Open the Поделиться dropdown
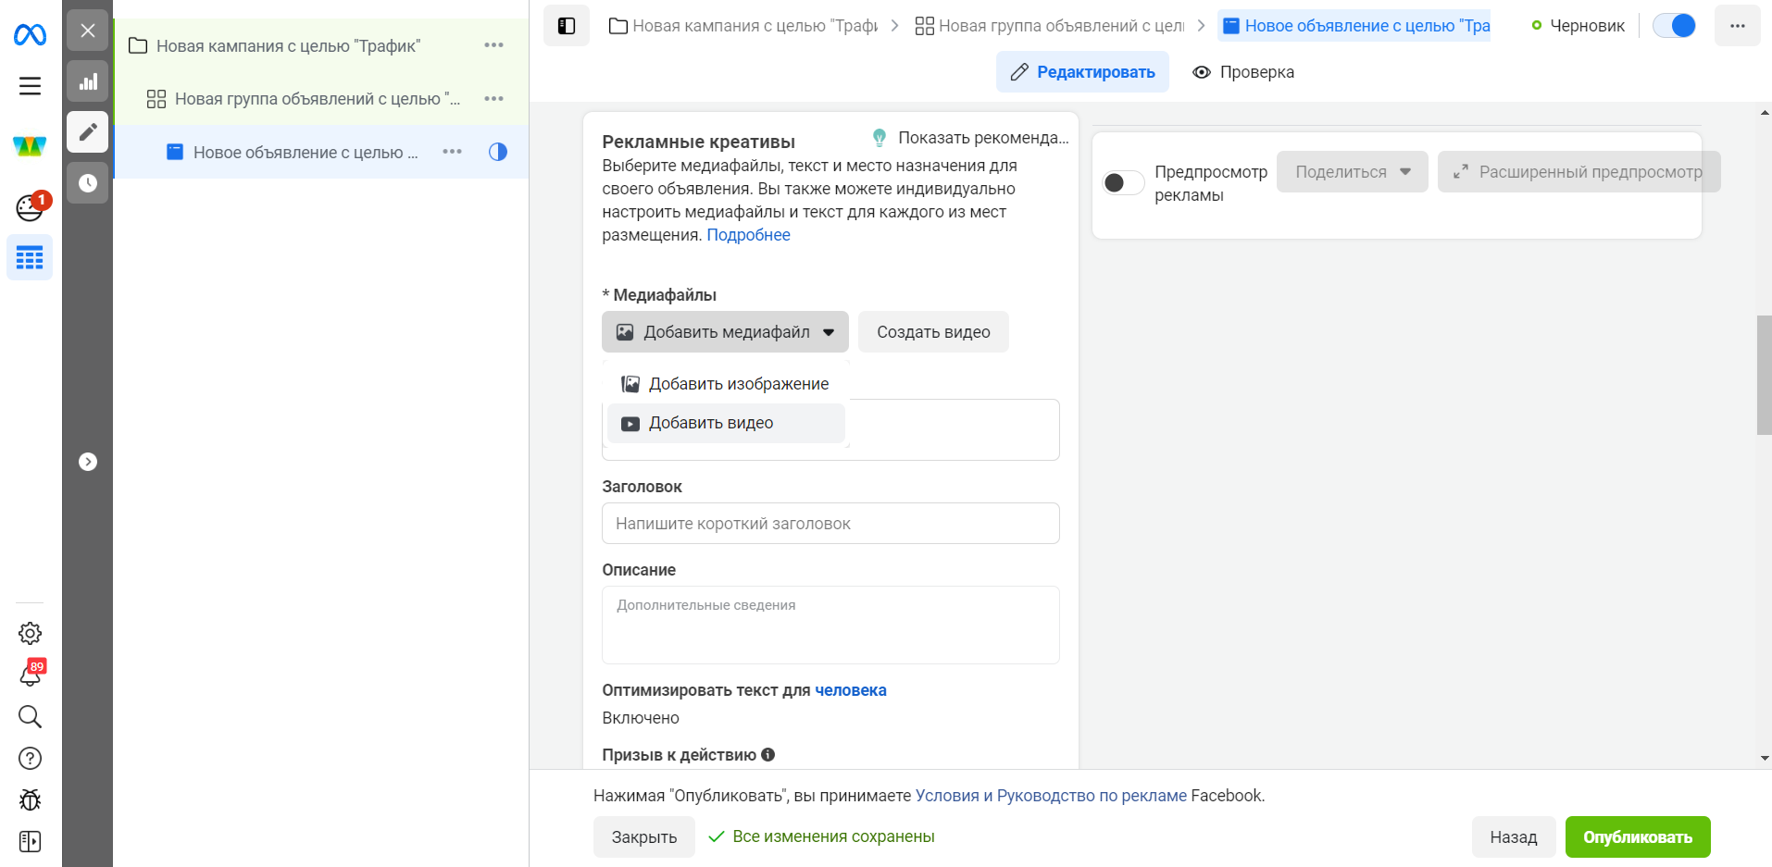The image size is (1772, 867). click(1352, 172)
